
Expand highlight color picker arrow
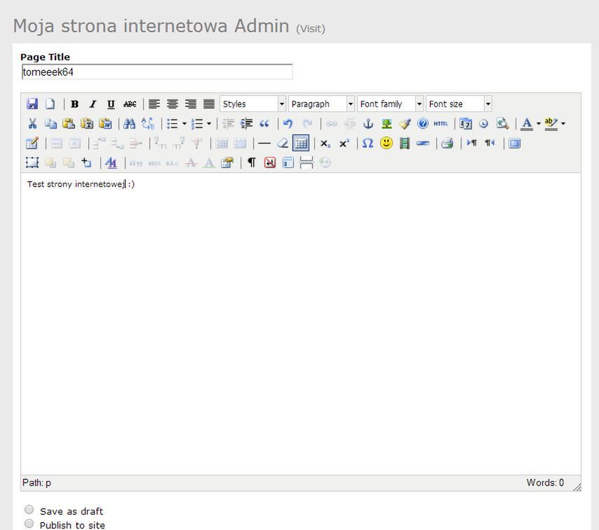[563, 123]
